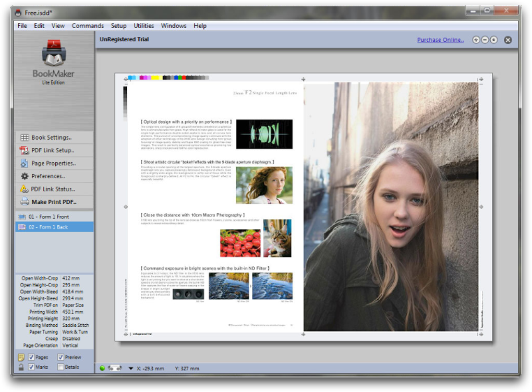Follow the Purchase Online link
Viewport: 532px width, 392px height.
pyautogui.click(x=440, y=40)
